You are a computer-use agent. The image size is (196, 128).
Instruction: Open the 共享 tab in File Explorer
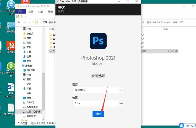40,12
